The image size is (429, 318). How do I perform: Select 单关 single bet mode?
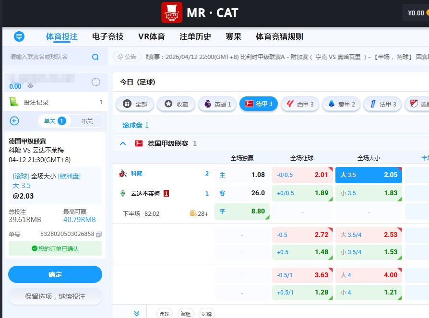click(54, 121)
